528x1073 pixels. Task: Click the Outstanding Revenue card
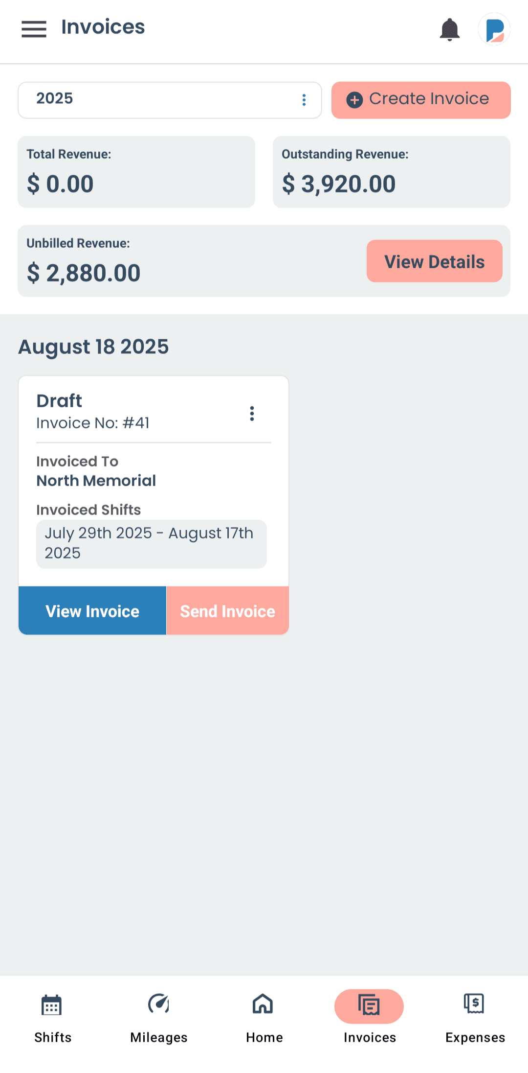(391, 172)
